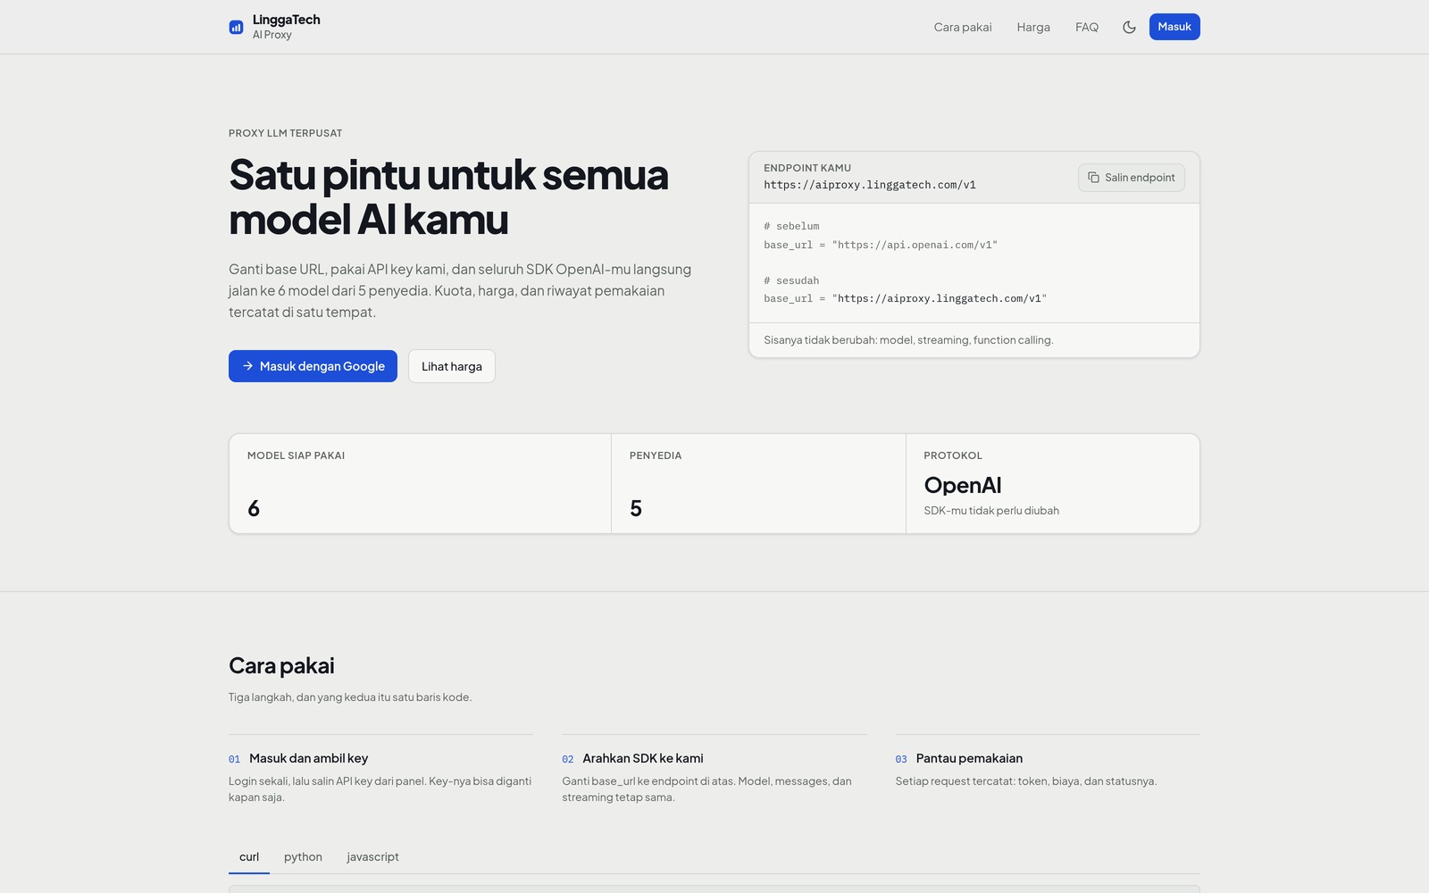This screenshot has height=893, width=1429.
Task: Click the Lihat harga button
Action: tap(452, 366)
